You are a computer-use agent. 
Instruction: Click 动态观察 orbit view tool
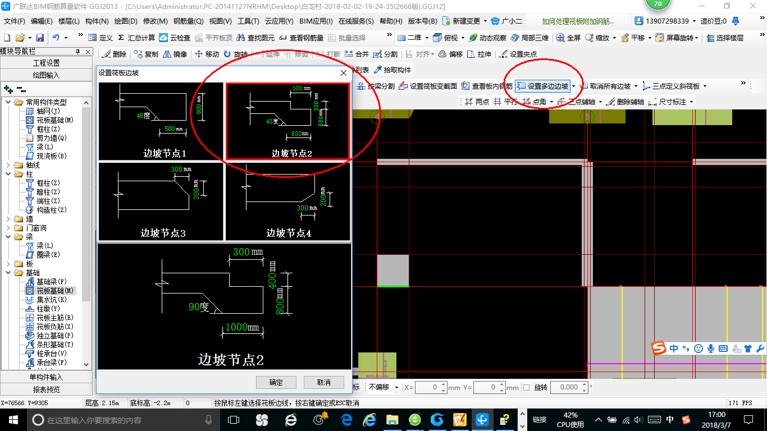(x=488, y=38)
